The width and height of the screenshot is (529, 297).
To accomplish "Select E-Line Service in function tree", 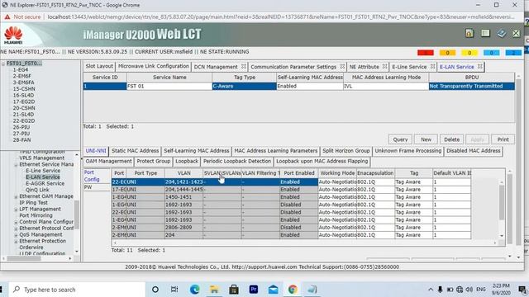I will pos(43,171).
